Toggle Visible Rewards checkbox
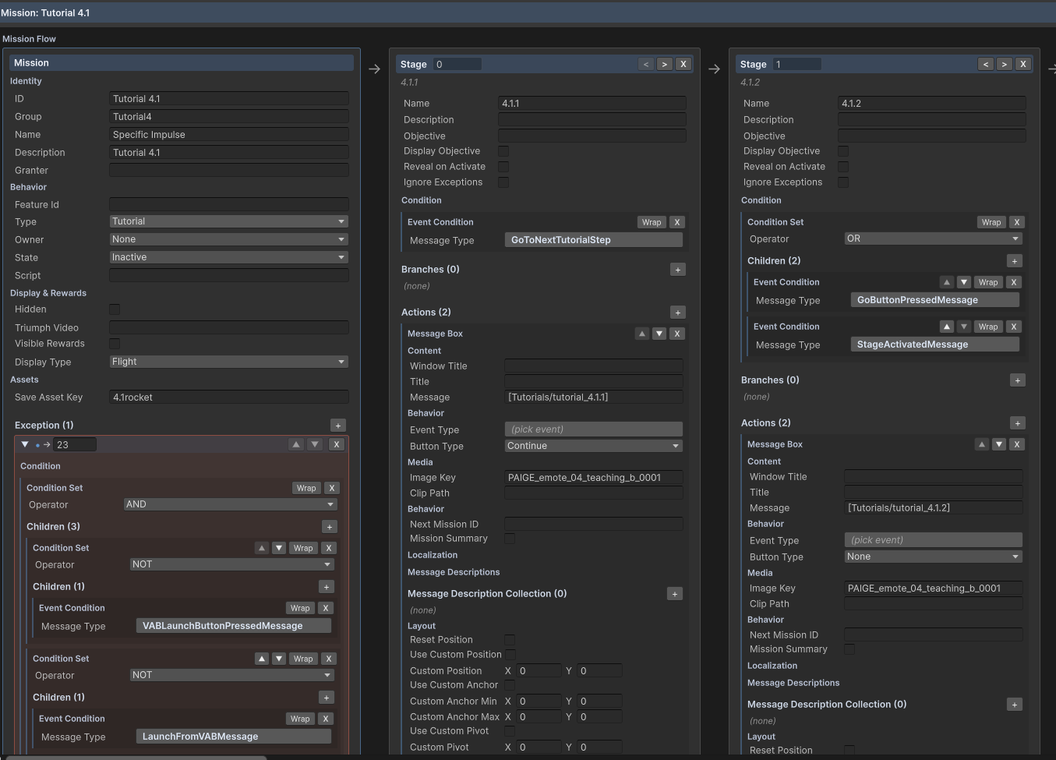This screenshot has height=760, width=1056. (115, 344)
